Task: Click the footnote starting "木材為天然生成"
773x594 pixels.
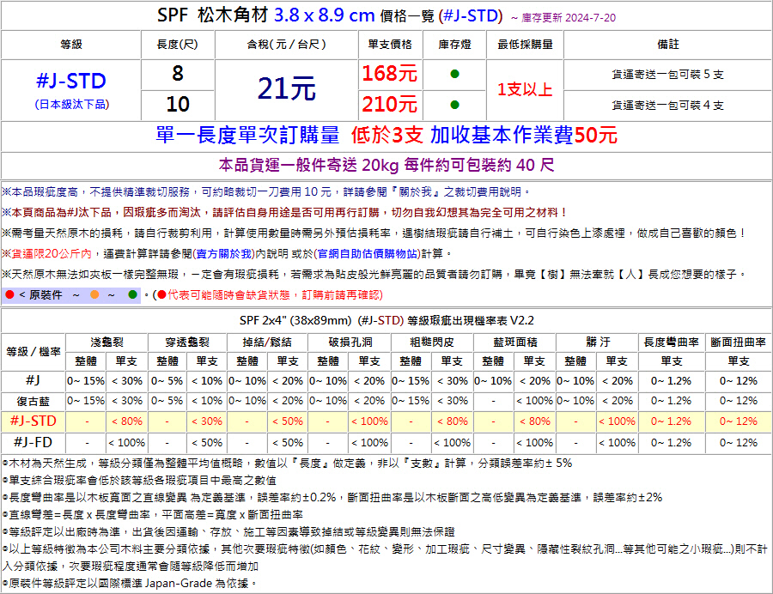Action: pyautogui.click(x=288, y=463)
